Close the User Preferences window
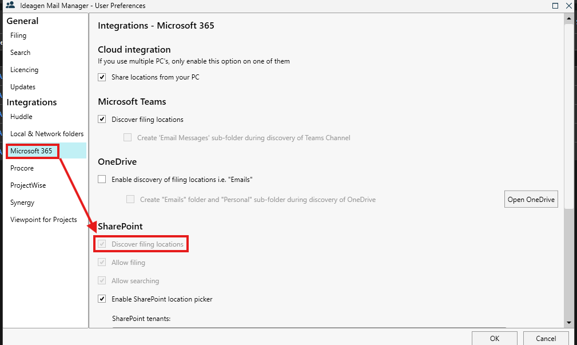577x345 pixels. pos(569,6)
